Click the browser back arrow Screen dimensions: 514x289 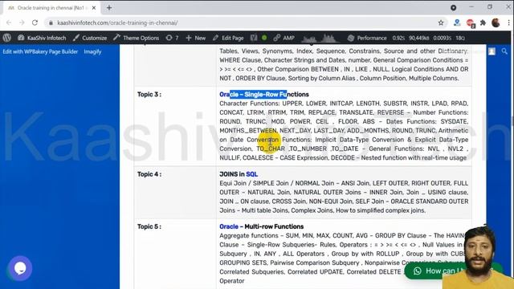[9, 22]
